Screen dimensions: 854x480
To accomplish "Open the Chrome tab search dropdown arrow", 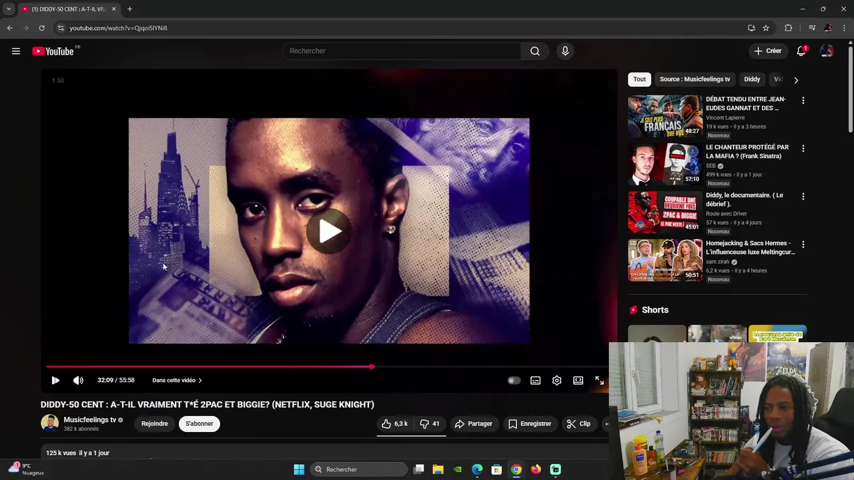I will tap(8, 9).
